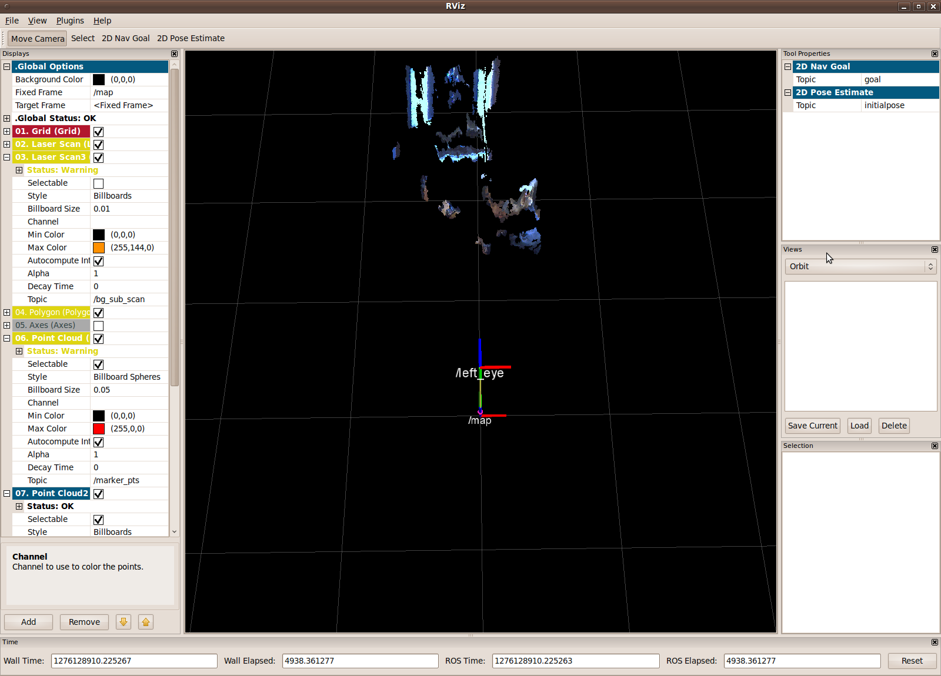Select the 2D Pose Estimate tool
This screenshot has width=941, height=676.
tap(191, 38)
